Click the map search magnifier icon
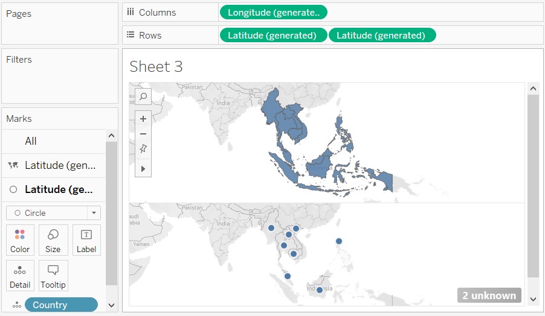The height and width of the screenshot is (316, 545). [x=143, y=96]
